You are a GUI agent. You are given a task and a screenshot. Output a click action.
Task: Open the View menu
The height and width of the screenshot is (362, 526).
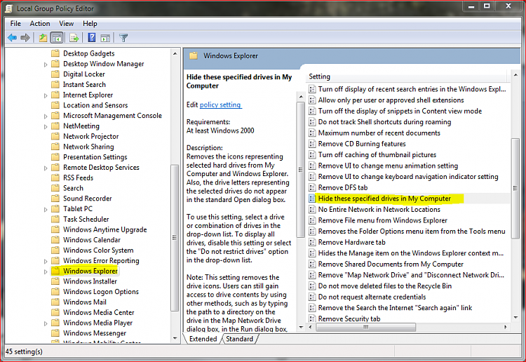click(x=66, y=23)
